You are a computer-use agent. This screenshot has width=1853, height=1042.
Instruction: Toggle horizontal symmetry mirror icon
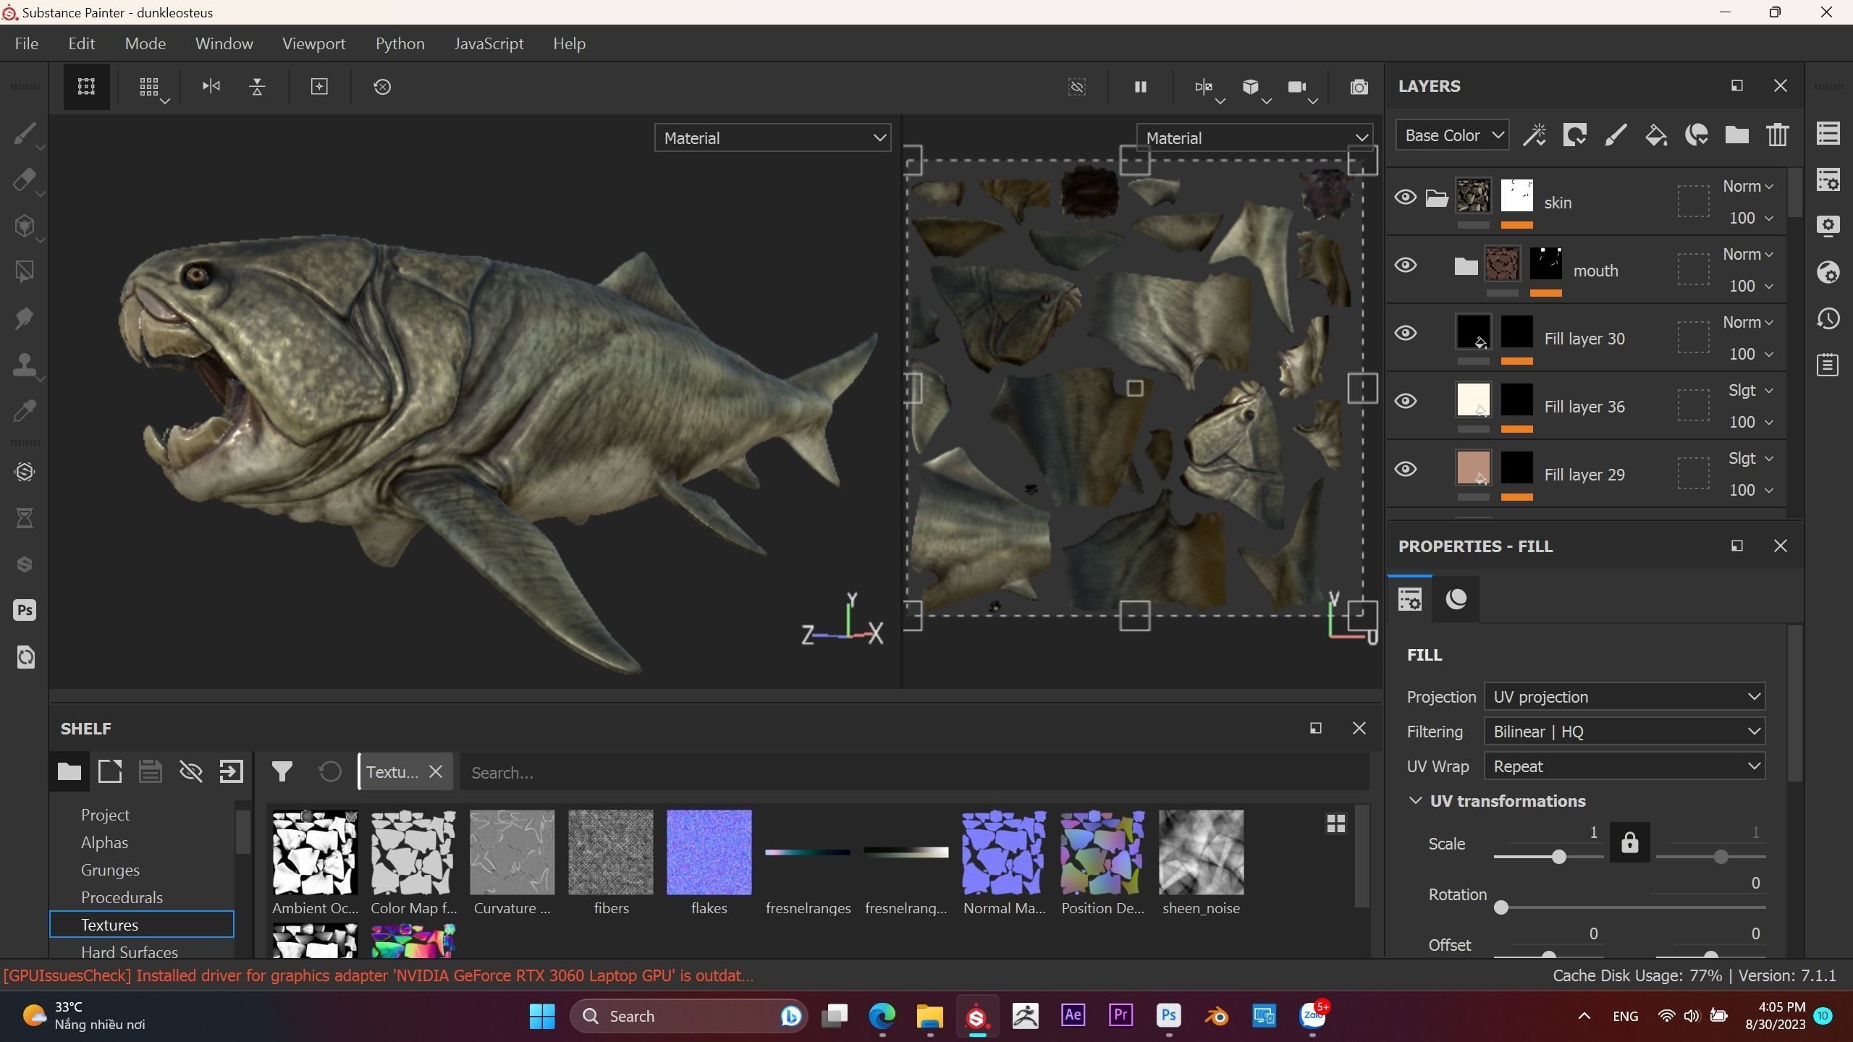point(211,87)
